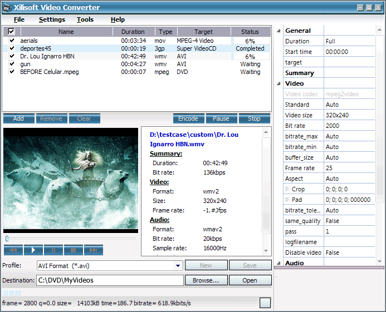Collapse the Video property group

click(x=278, y=83)
